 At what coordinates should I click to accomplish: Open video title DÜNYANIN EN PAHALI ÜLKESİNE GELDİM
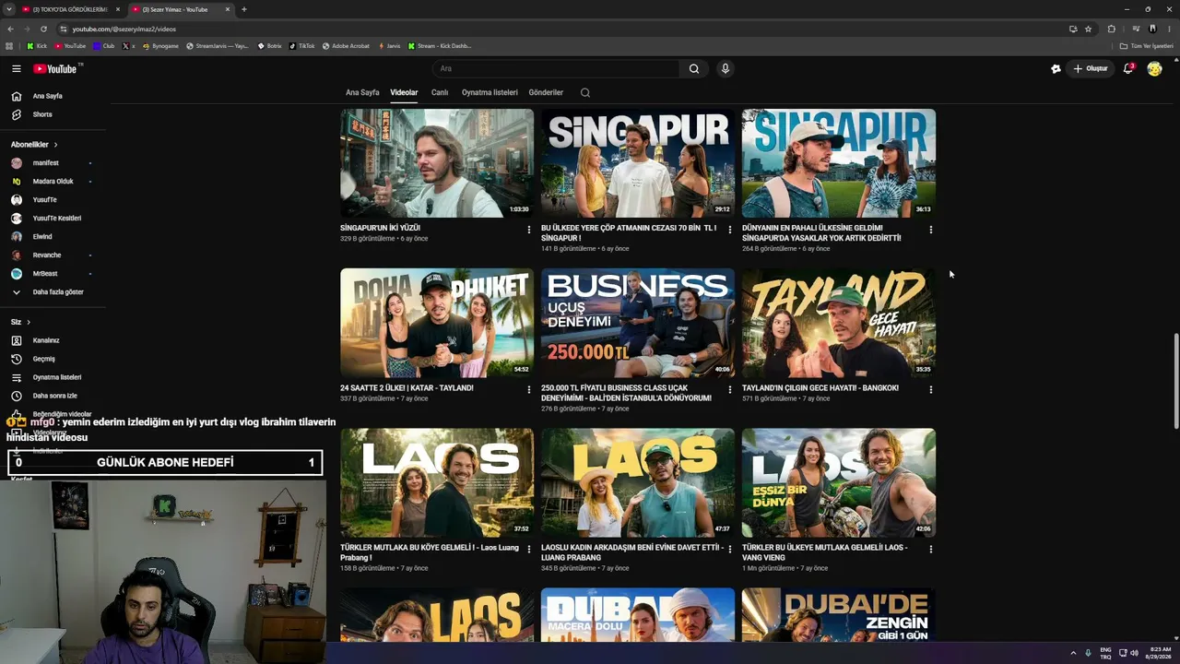coord(821,233)
